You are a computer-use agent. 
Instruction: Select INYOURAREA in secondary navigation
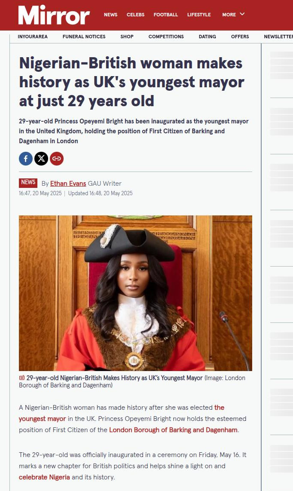pos(33,37)
